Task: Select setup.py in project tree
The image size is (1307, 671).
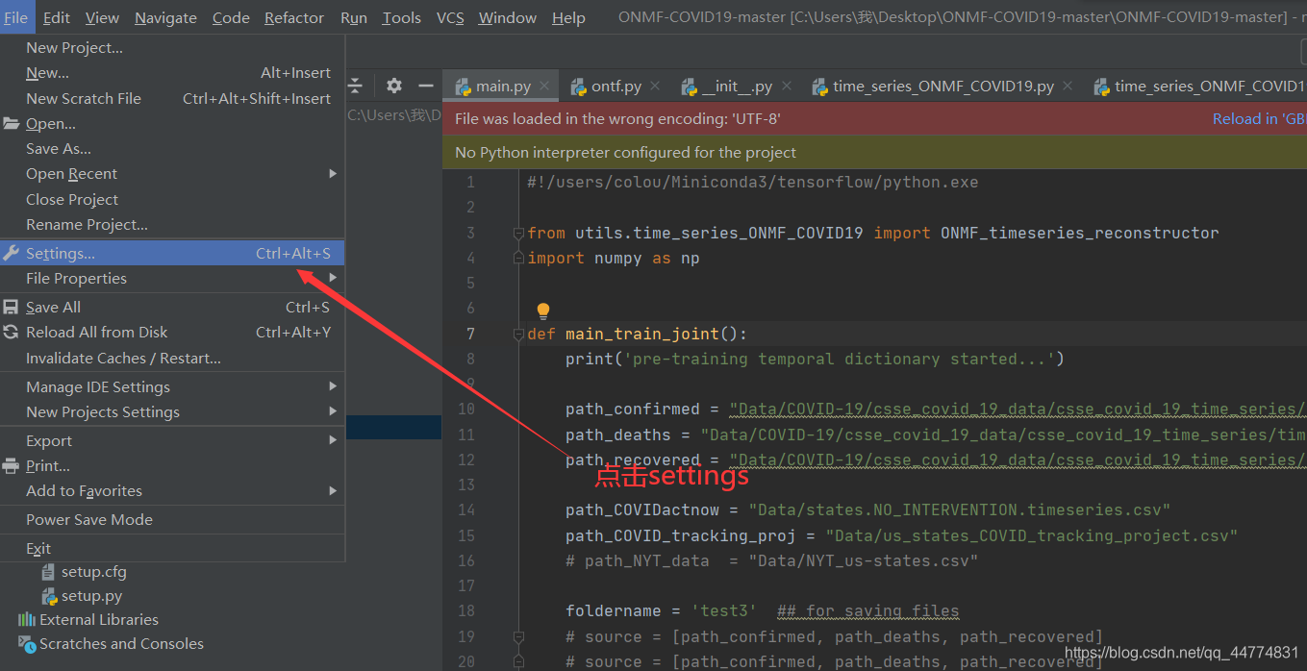Action: pos(91,596)
